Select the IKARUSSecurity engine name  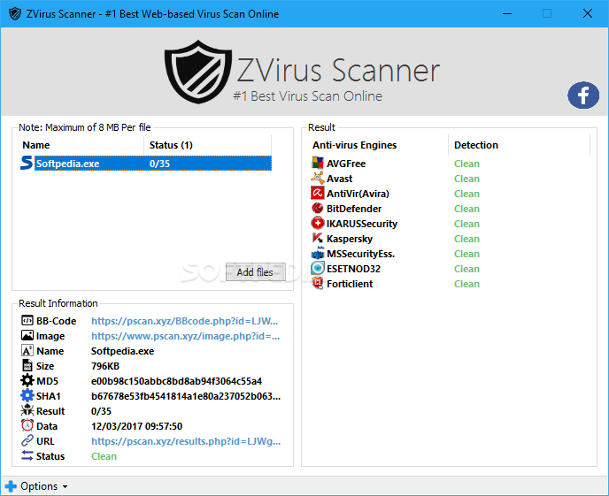tap(361, 224)
